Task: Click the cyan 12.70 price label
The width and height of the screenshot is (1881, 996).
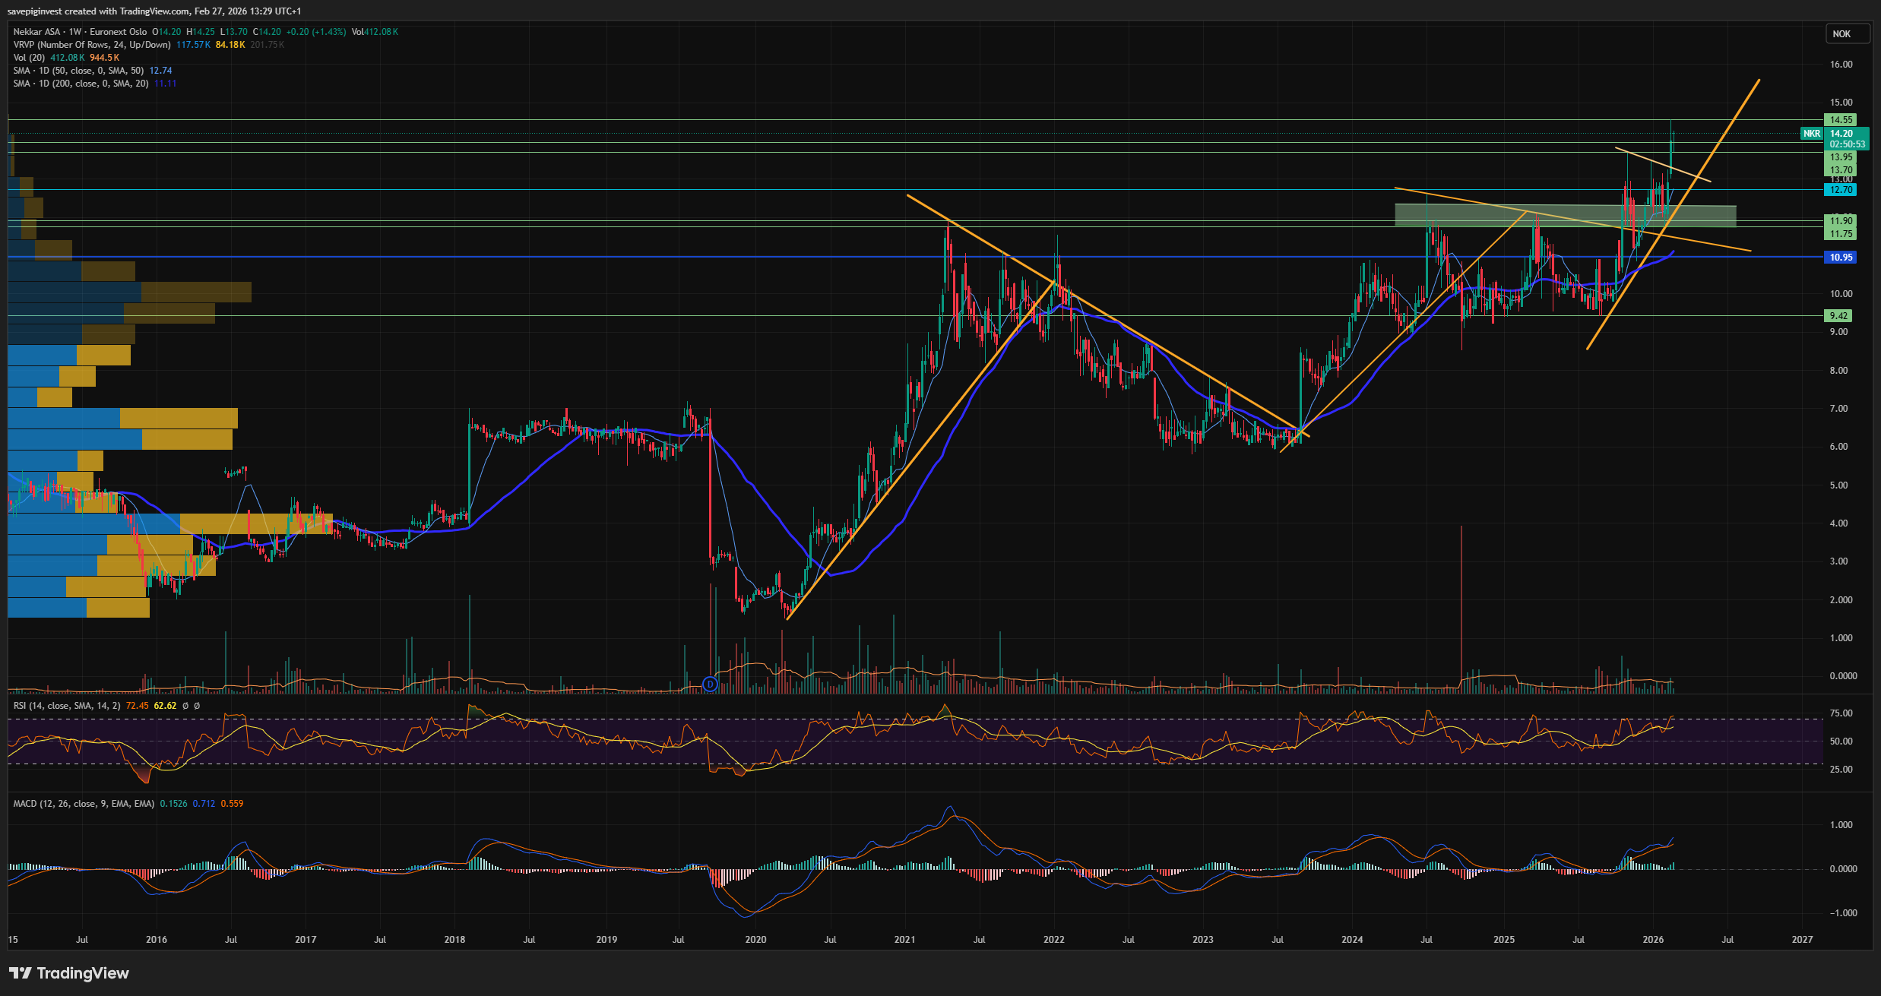Action: click(1840, 190)
